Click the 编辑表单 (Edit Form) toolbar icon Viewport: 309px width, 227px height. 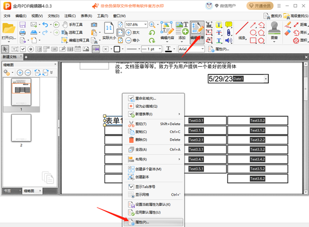197,30
